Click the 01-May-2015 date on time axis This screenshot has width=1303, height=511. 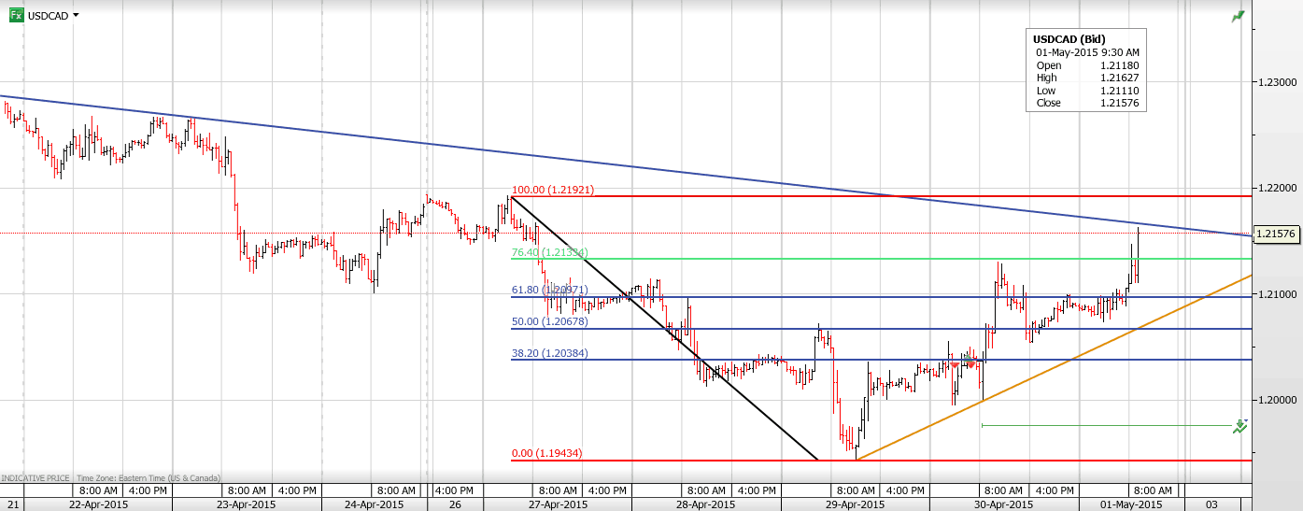[1133, 504]
